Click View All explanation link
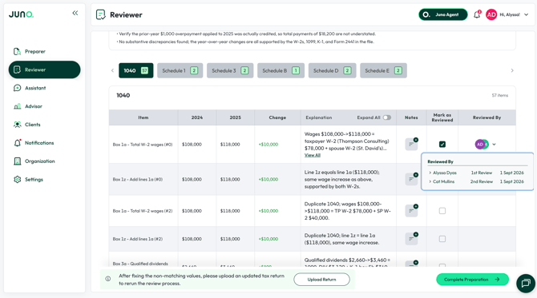This screenshot has width=537, height=298. coord(313,155)
